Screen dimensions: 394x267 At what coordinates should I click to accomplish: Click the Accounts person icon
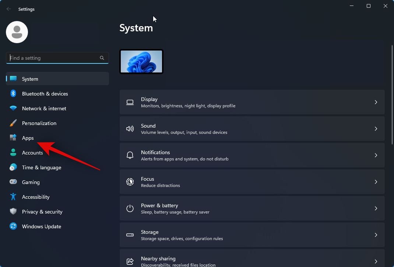click(x=13, y=153)
